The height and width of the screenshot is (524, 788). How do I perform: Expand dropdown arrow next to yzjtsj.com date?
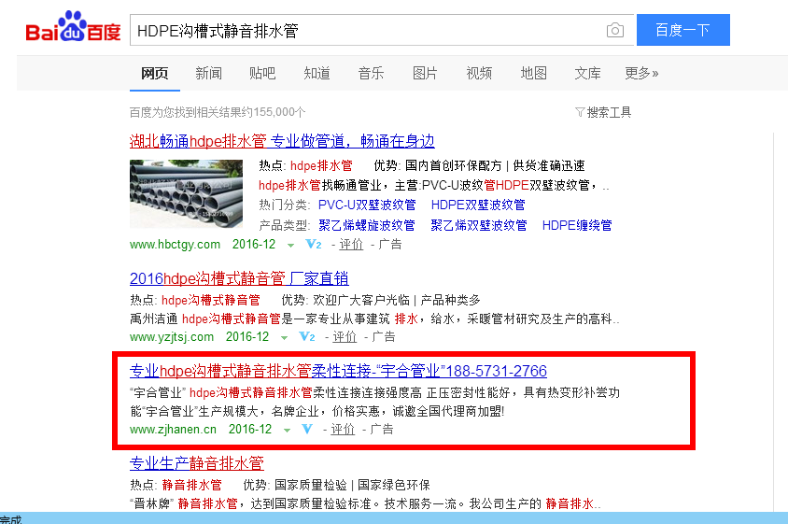pyautogui.click(x=284, y=338)
